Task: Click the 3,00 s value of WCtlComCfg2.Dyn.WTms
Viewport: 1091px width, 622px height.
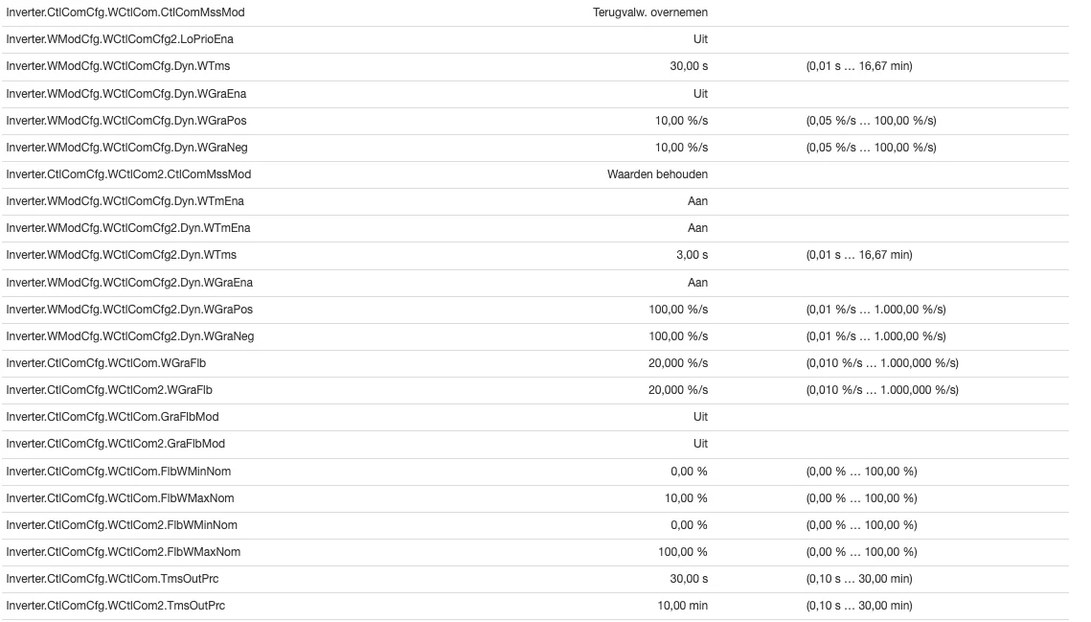Action: (x=692, y=255)
